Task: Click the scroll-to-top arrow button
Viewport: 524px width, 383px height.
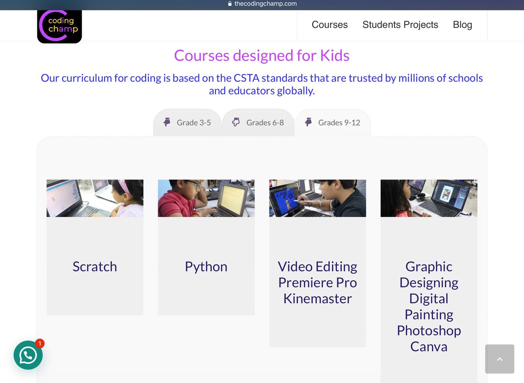Action: click(500, 359)
